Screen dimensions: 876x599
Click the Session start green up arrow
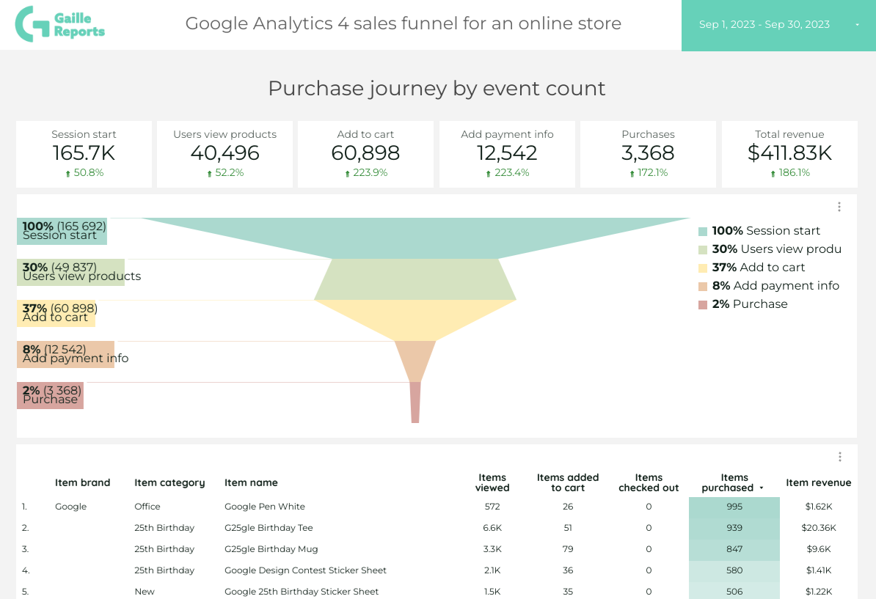coord(68,174)
